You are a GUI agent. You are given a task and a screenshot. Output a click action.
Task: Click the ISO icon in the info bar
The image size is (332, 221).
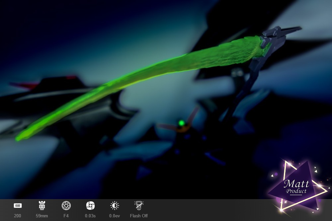point(18,206)
